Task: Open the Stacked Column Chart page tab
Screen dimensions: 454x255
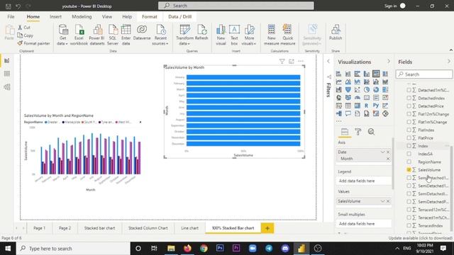Action: [148, 228]
